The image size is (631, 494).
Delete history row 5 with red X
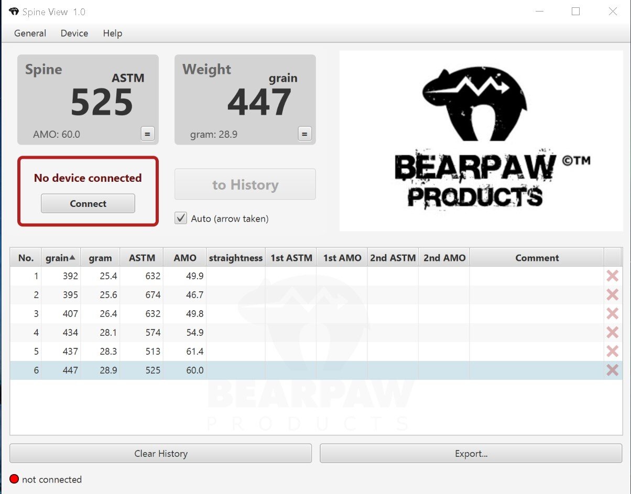(x=612, y=352)
